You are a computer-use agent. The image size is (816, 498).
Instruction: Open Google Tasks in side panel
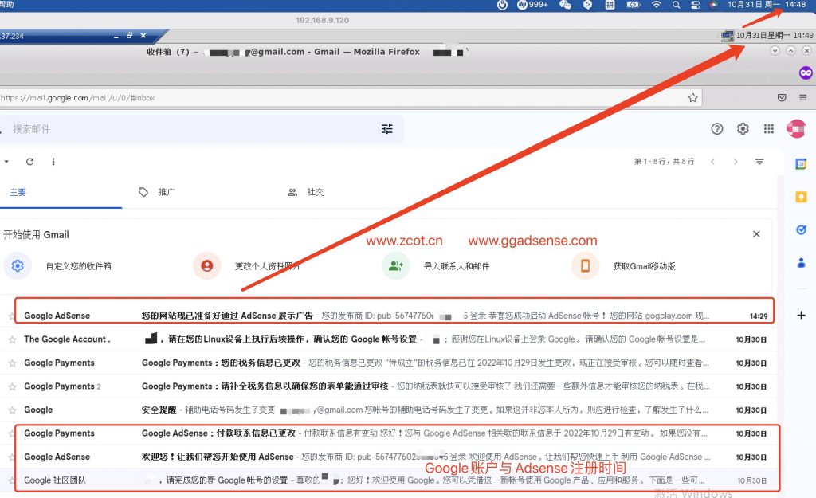coord(801,229)
